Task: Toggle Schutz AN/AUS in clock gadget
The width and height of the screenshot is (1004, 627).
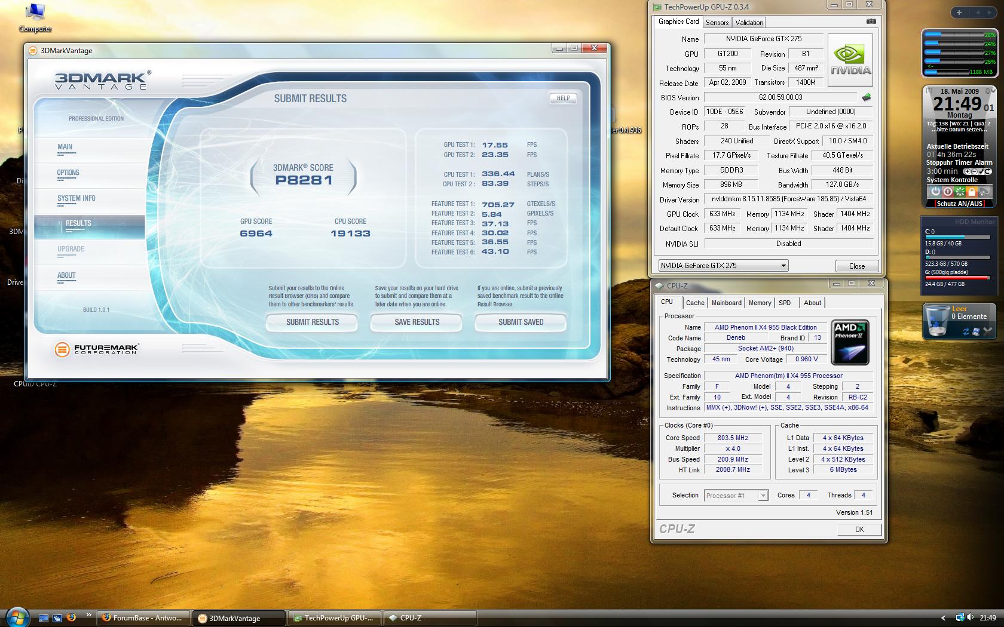Action: pyautogui.click(x=959, y=204)
